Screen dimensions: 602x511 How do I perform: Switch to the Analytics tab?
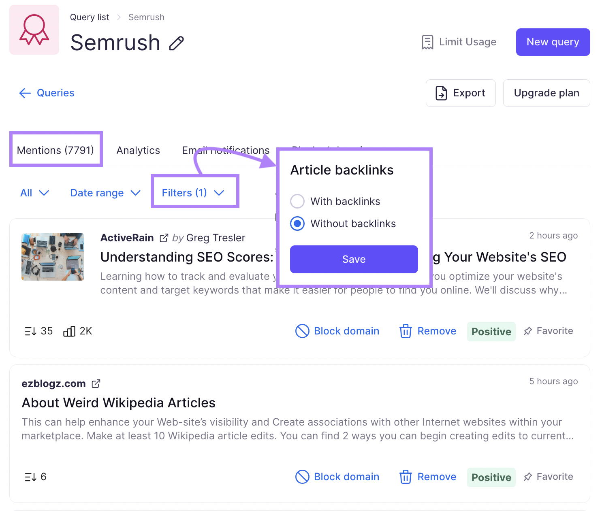(x=138, y=150)
